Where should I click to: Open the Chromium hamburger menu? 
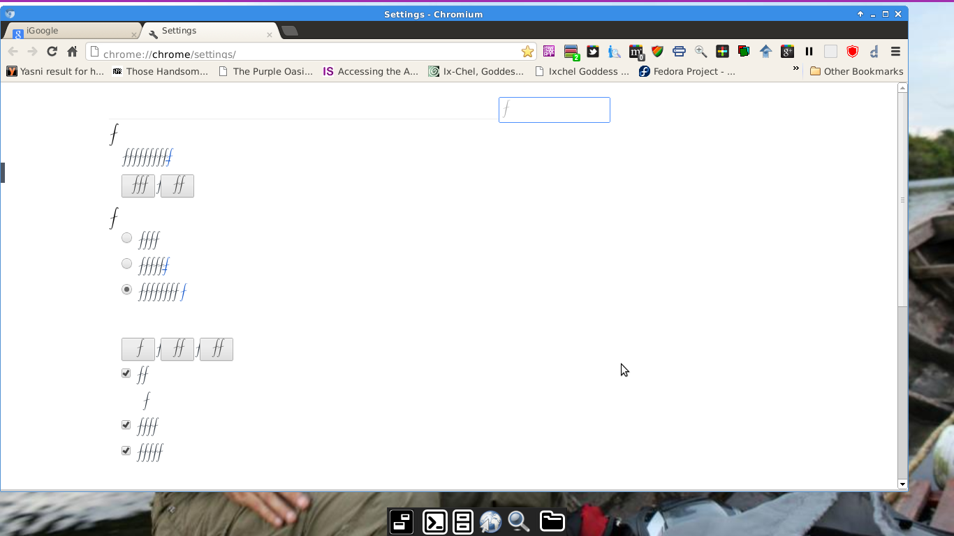click(895, 52)
